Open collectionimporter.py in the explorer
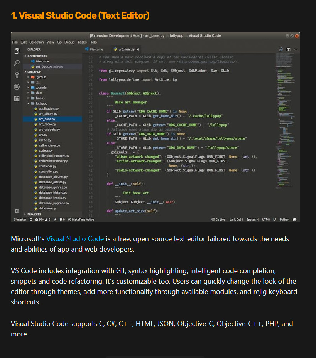 coord(54,156)
